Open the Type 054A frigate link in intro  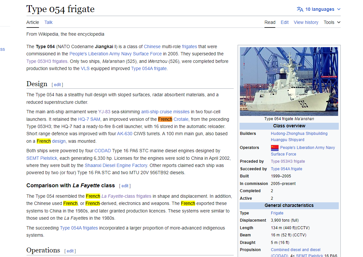[x=149, y=68]
